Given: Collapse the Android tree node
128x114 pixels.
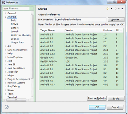Looking at the screenshot, I should point(5,17).
